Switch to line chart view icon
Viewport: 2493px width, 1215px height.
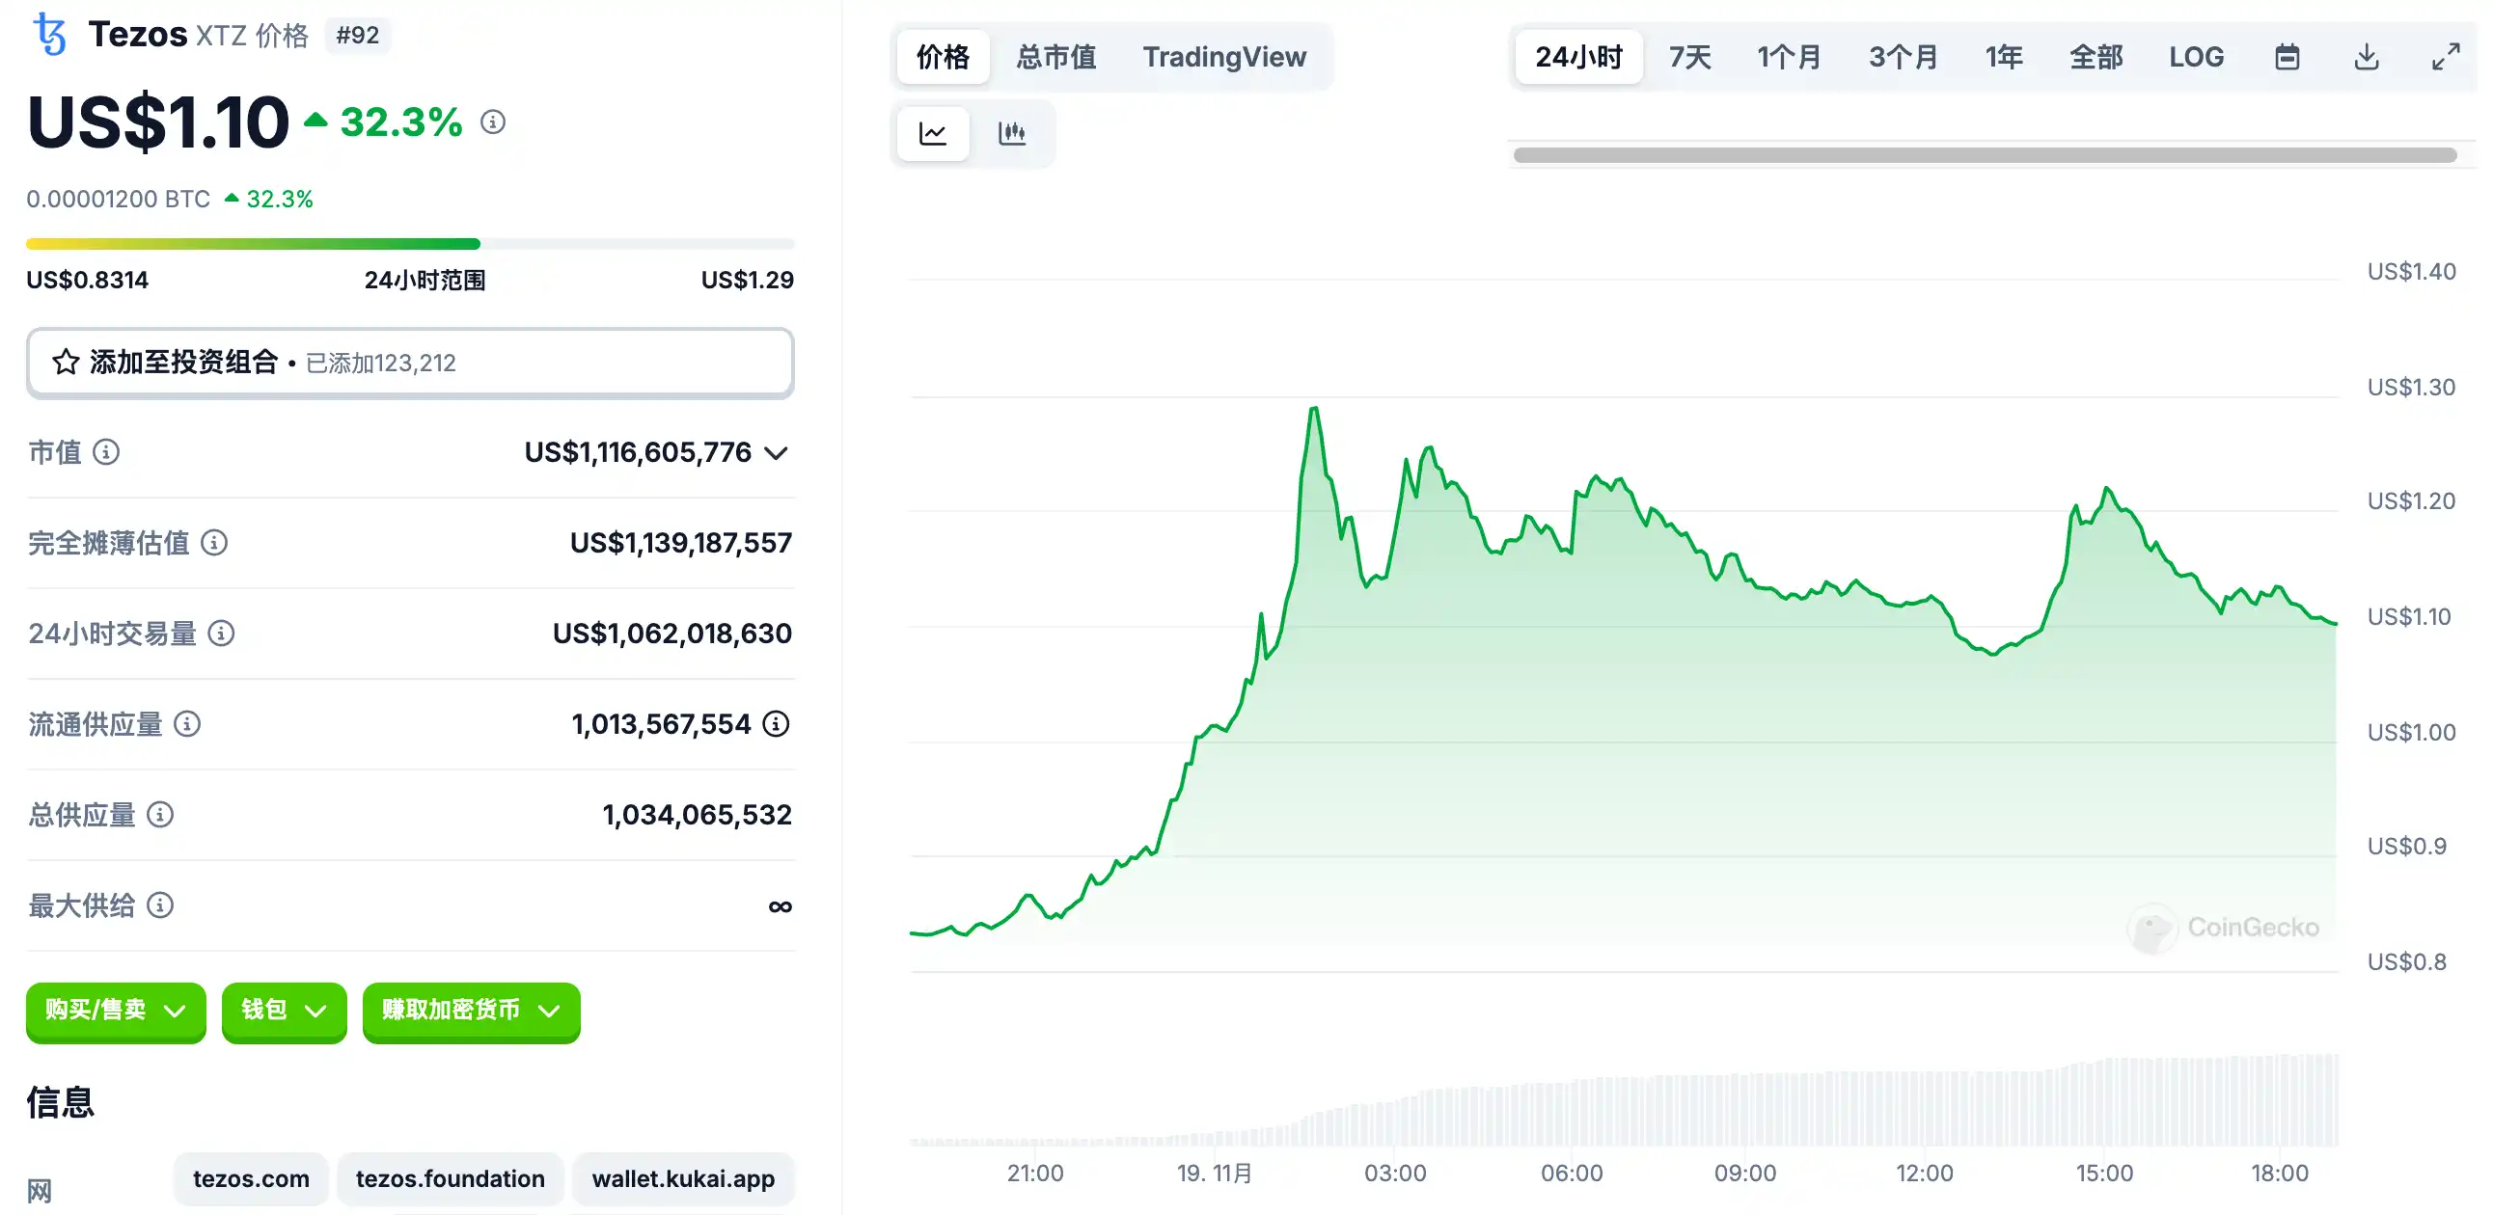[932, 133]
